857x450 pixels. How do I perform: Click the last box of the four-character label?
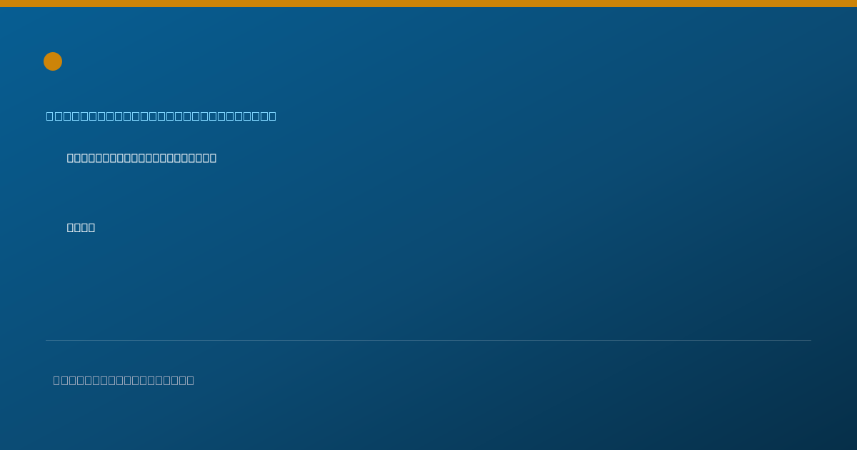91,228
